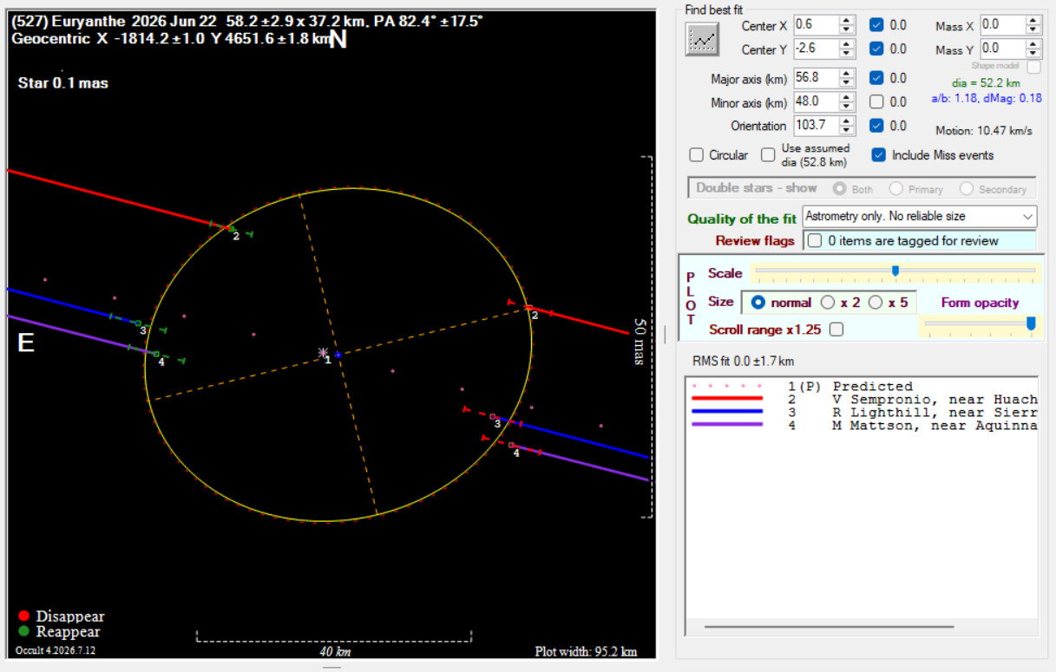
Task: Toggle the Major axis fit checkbox
Action: 876,78
